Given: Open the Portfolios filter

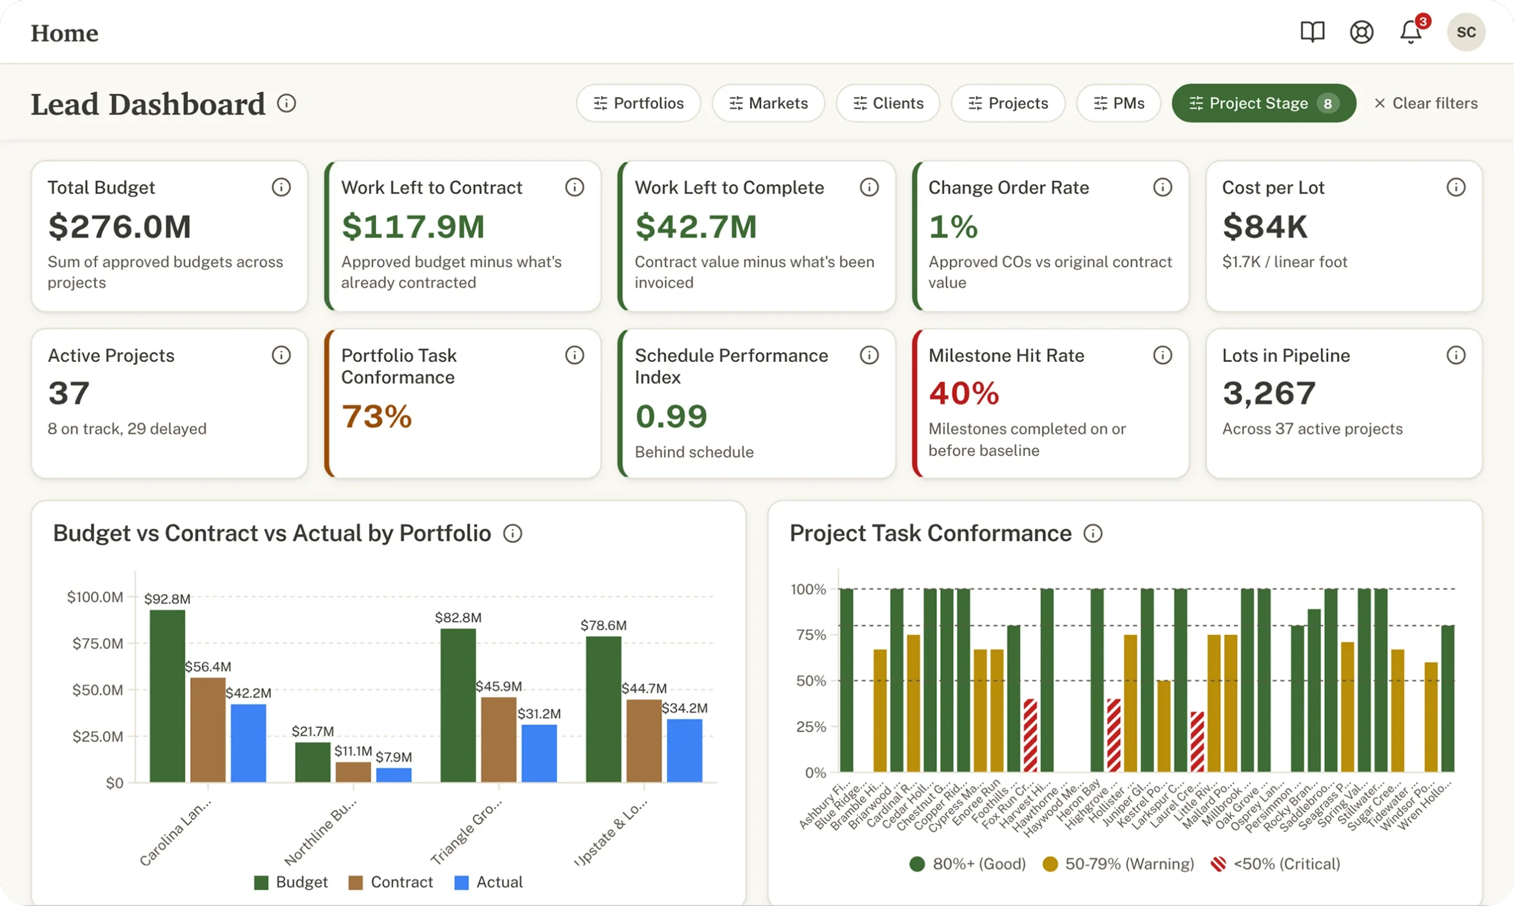Looking at the screenshot, I should pos(639,103).
